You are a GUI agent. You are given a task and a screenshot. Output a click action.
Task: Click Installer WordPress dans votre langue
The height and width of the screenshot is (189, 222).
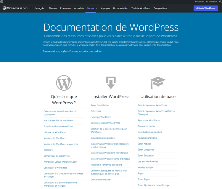pyautogui.click(x=109, y=153)
